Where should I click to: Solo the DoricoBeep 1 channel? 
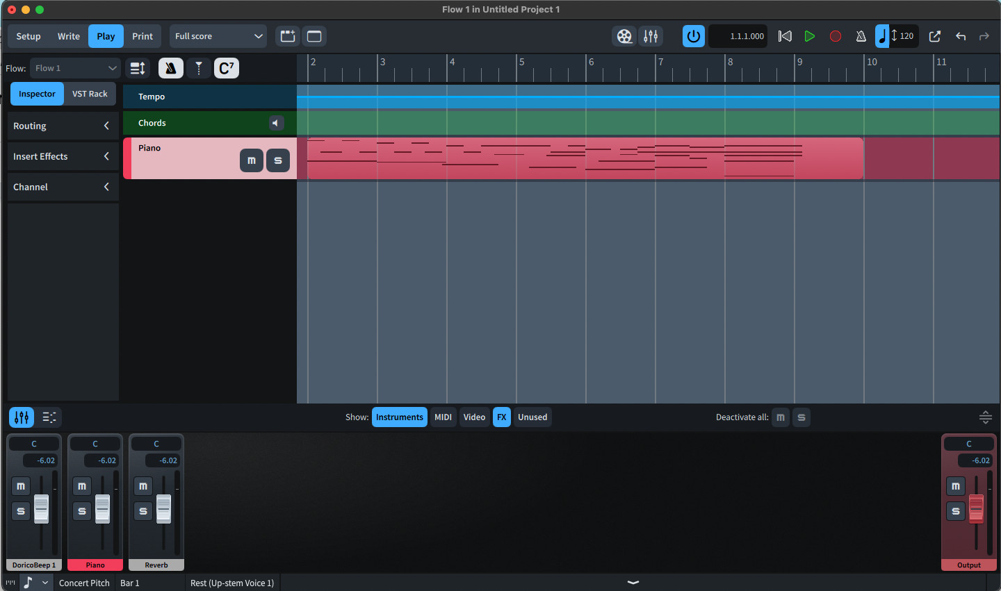[x=21, y=511]
